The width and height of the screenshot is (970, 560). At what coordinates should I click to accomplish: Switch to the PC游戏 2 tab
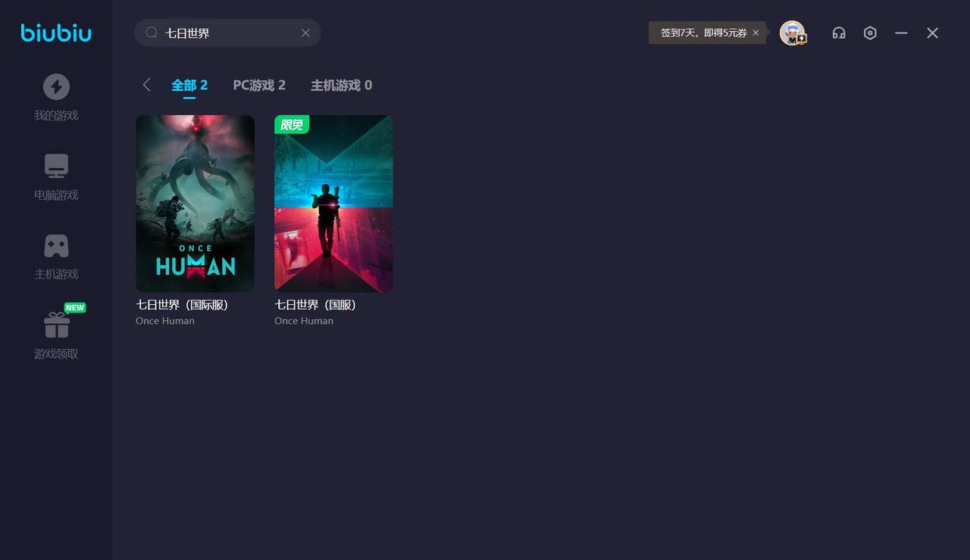(259, 85)
